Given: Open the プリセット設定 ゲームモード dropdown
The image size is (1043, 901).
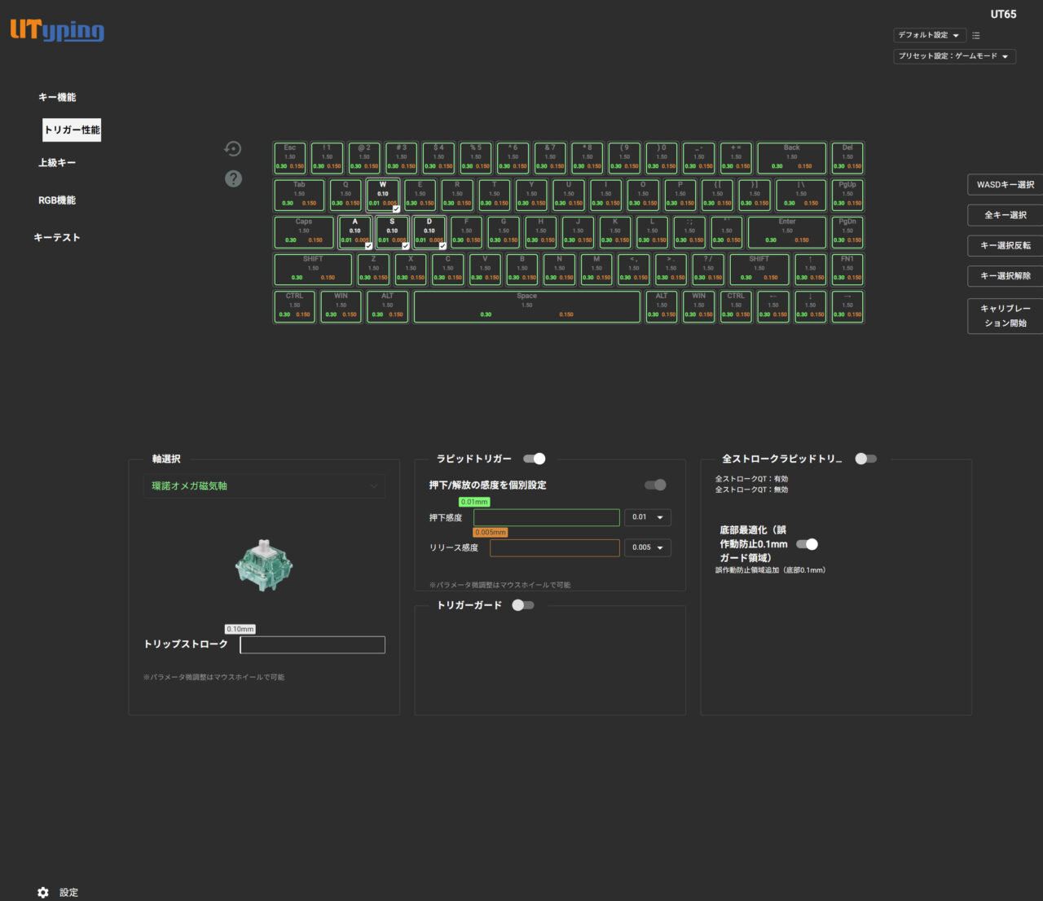Looking at the screenshot, I should click(953, 56).
